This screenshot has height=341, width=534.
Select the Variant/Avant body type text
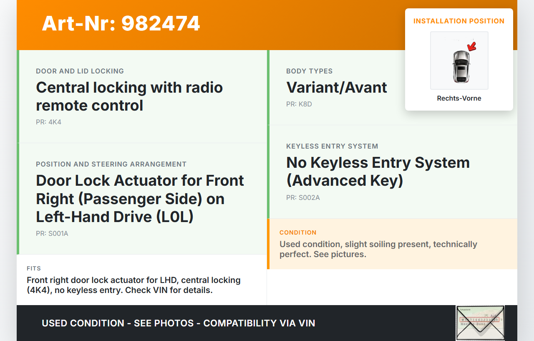pyautogui.click(x=337, y=88)
